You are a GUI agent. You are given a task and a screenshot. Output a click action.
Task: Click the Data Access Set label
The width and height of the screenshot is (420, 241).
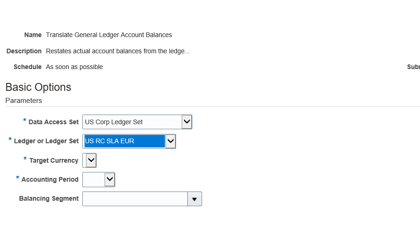coord(53,122)
